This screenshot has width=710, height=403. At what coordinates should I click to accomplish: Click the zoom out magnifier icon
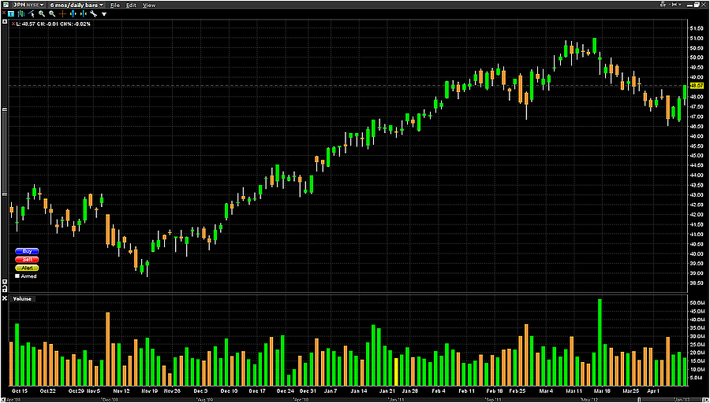[51, 14]
